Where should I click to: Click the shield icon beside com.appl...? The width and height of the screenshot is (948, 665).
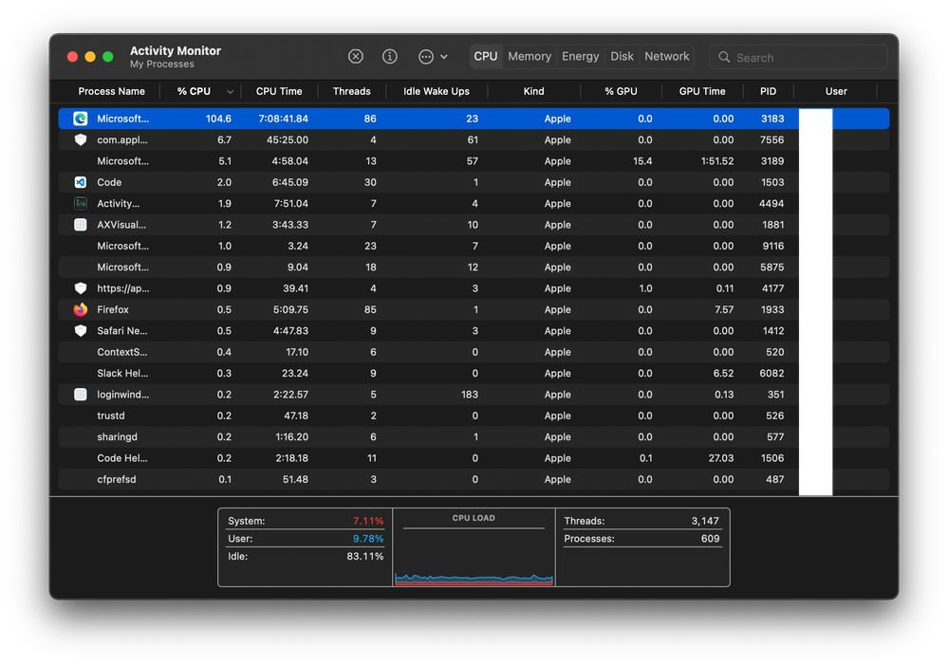click(x=81, y=139)
